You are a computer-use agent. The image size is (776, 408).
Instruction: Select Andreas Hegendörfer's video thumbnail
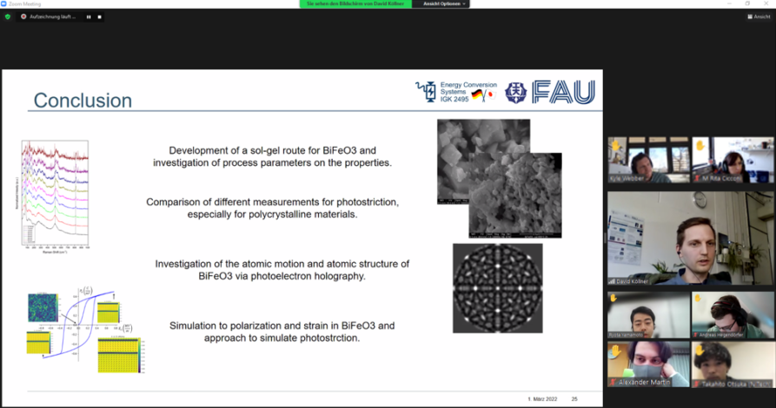[733, 314]
